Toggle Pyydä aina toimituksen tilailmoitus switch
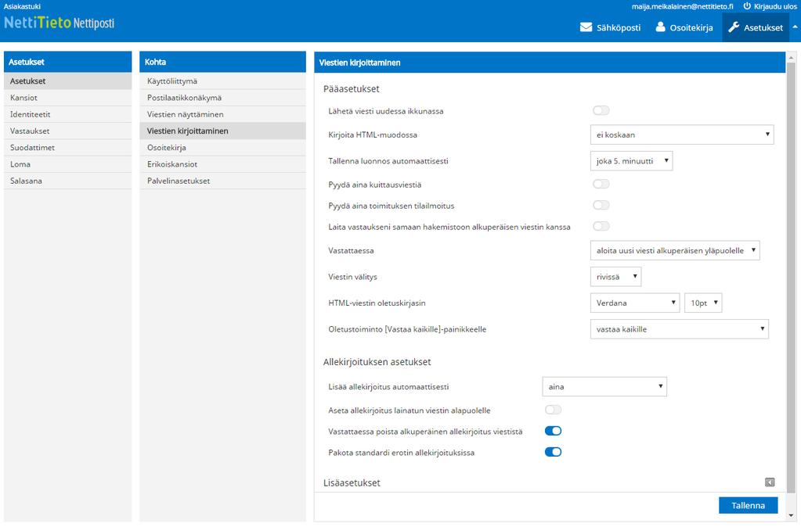Screen dimensions: 801x527 coord(601,205)
